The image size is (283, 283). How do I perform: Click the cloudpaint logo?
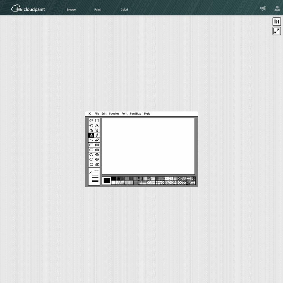pos(28,8)
